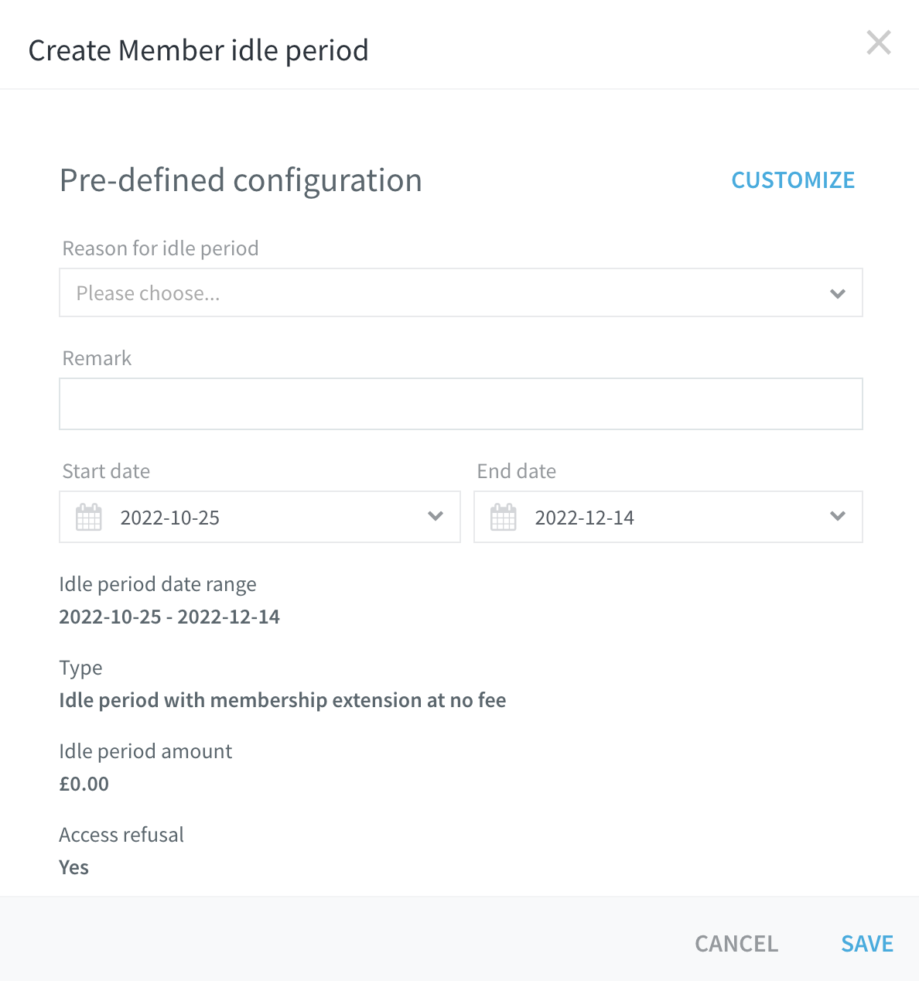
Task: Close the Create Member idle period dialog
Action: (x=879, y=43)
